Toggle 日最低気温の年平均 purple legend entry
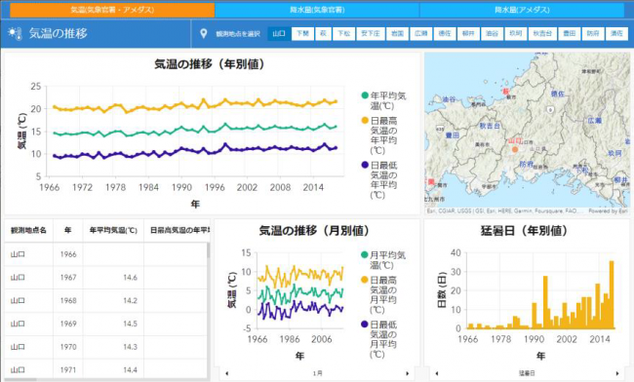This screenshot has width=634, height=382. pos(379,179)
